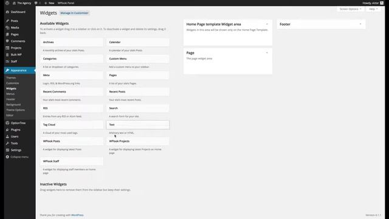Select the Search widget
The width and height of the screenshot is (389, 219).
point(138,108)
